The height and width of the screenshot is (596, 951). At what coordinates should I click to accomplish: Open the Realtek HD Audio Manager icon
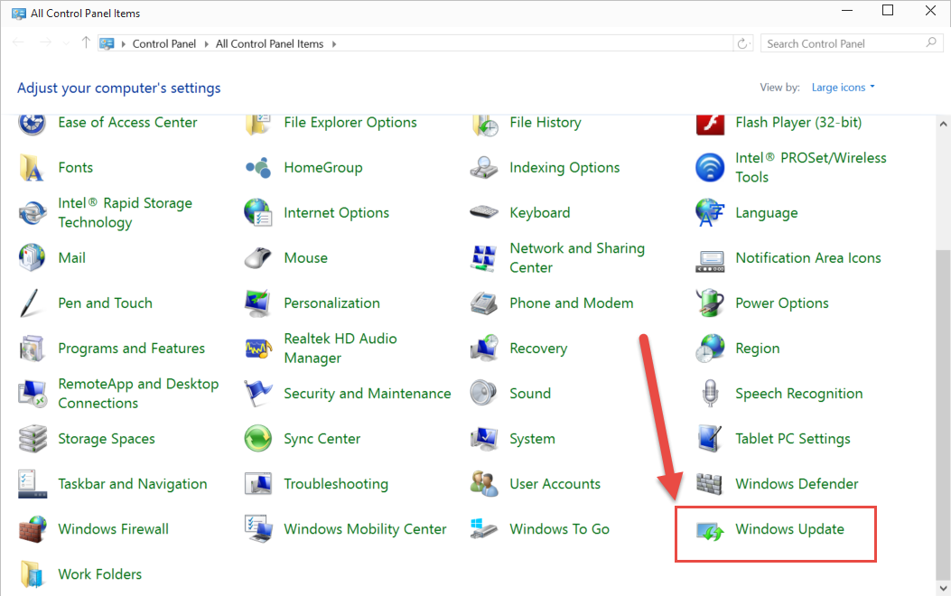tap(258, 349)
